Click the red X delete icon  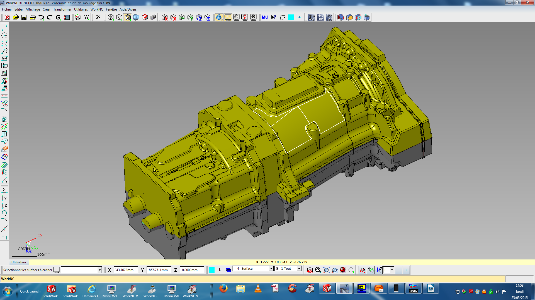point(7,17)
